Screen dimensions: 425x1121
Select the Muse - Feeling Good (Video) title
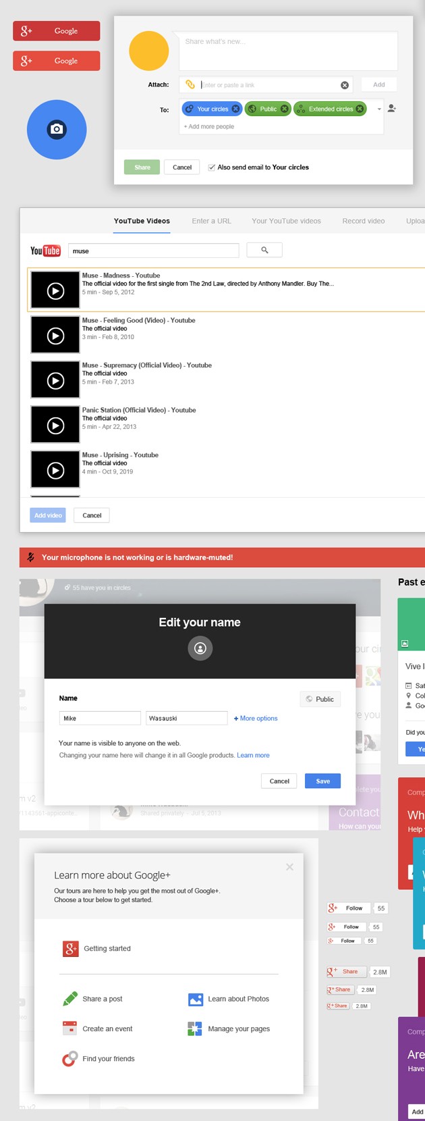click(x=139, y=320)
